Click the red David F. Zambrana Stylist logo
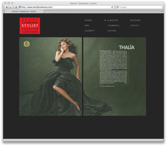This screenshot has width=167, height=146. coord(30,26)
